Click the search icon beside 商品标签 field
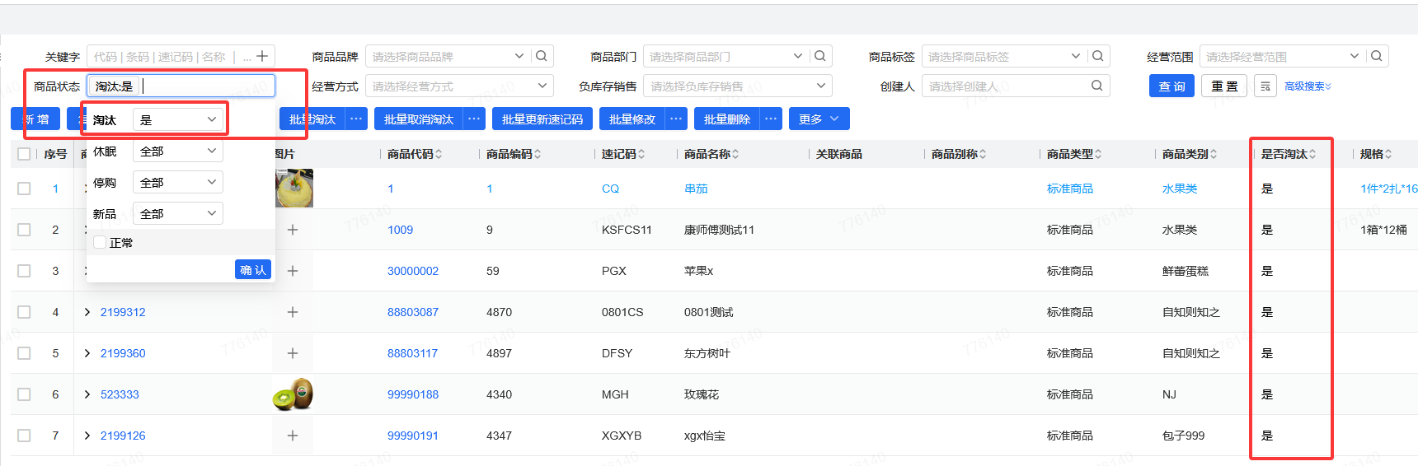Image resolution: width=1418 pixels, height=466 pixels. (1098, 56)
